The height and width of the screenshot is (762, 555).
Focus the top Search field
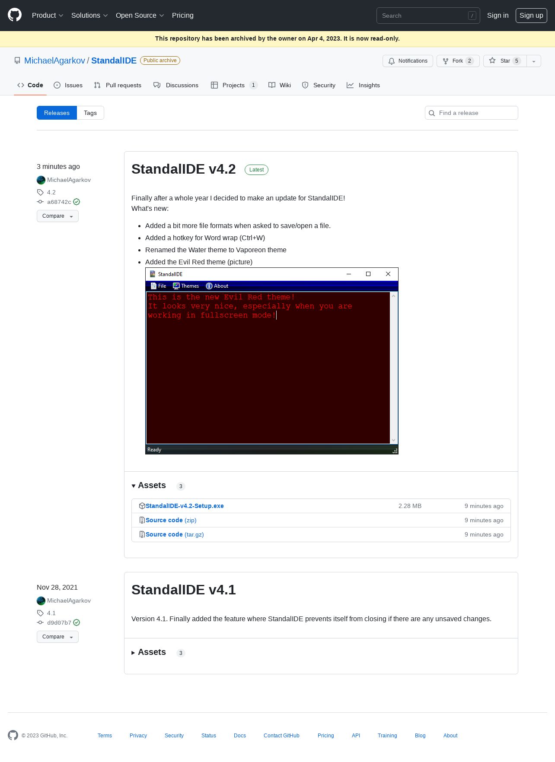tap(428, 16)
